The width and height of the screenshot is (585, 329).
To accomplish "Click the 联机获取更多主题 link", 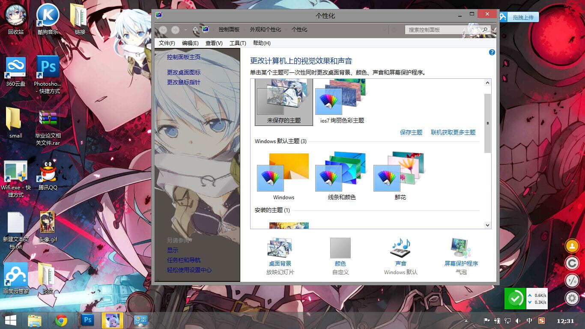I will point(453,132).
